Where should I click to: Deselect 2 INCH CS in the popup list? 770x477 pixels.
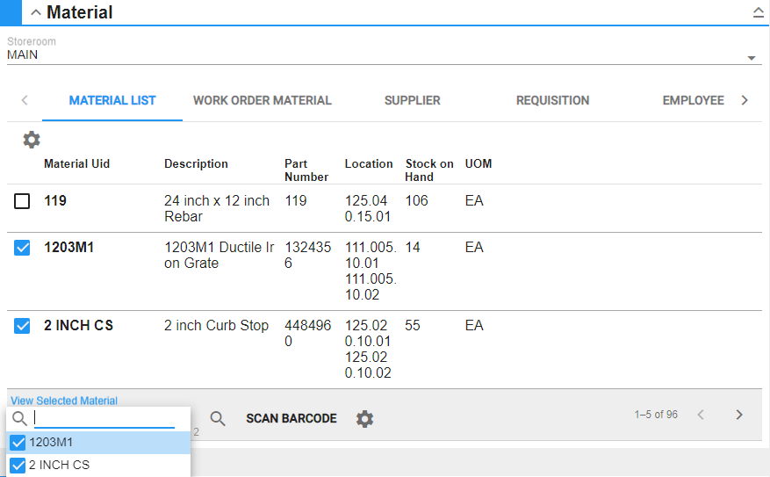[x=18, y=466]
